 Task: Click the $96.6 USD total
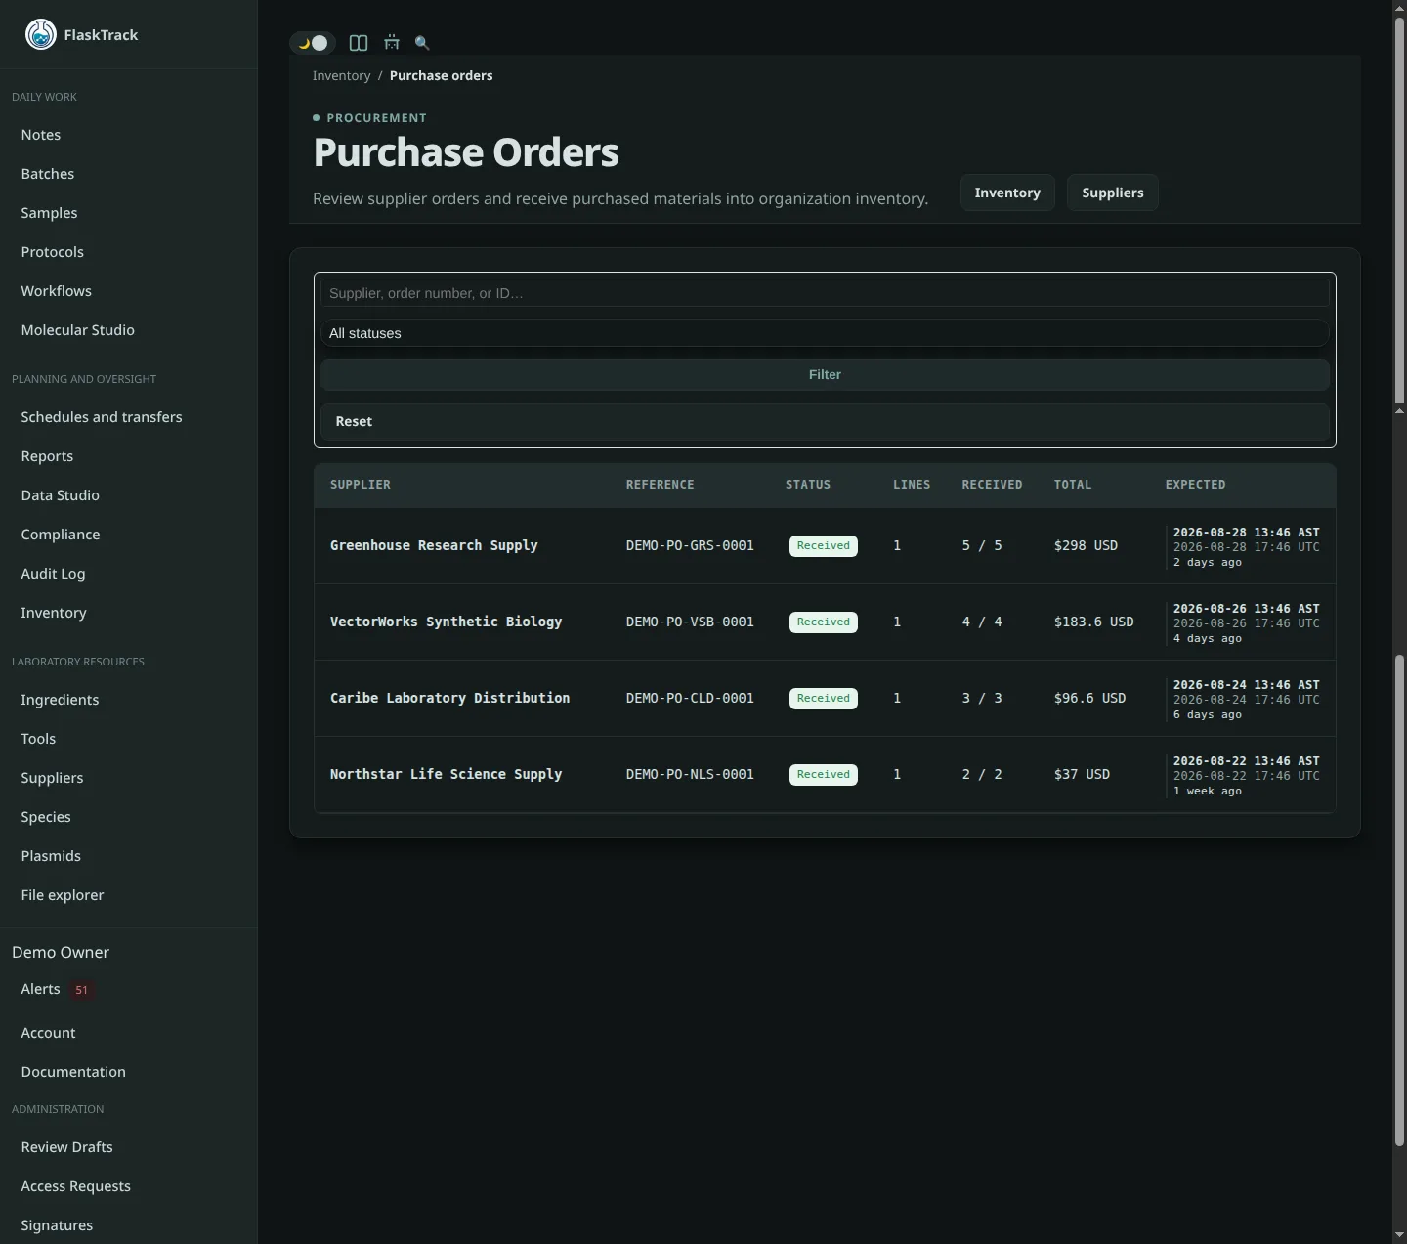[1089, 698]
